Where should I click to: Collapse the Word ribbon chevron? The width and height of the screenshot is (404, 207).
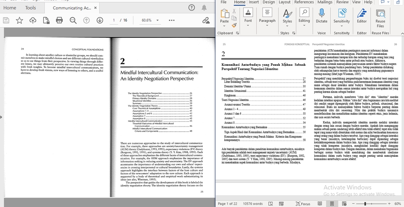coord(402,33)
